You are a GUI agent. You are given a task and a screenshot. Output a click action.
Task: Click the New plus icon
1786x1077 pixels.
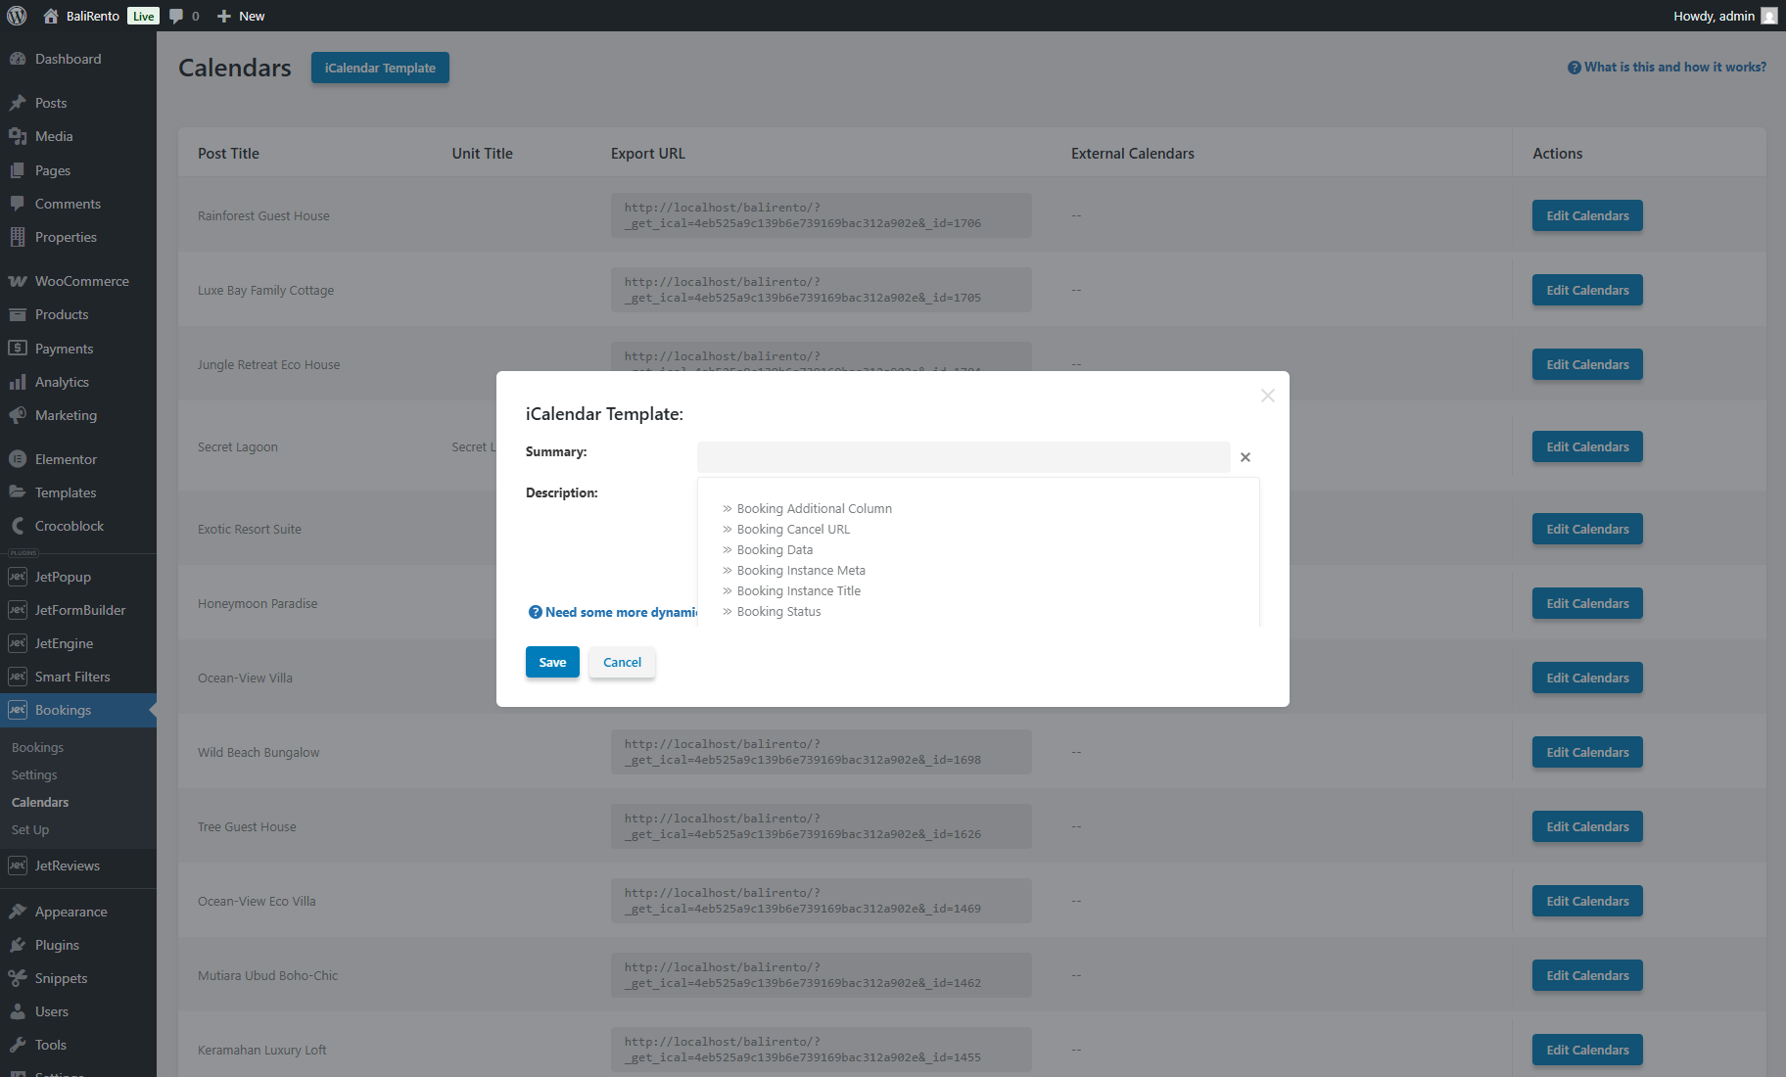224,16
